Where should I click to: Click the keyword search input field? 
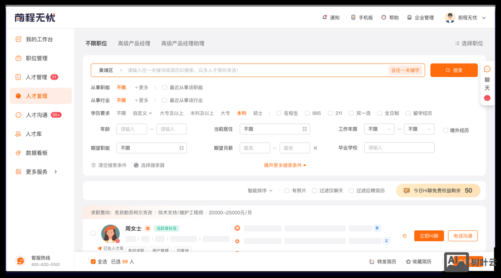pos(256,70)
